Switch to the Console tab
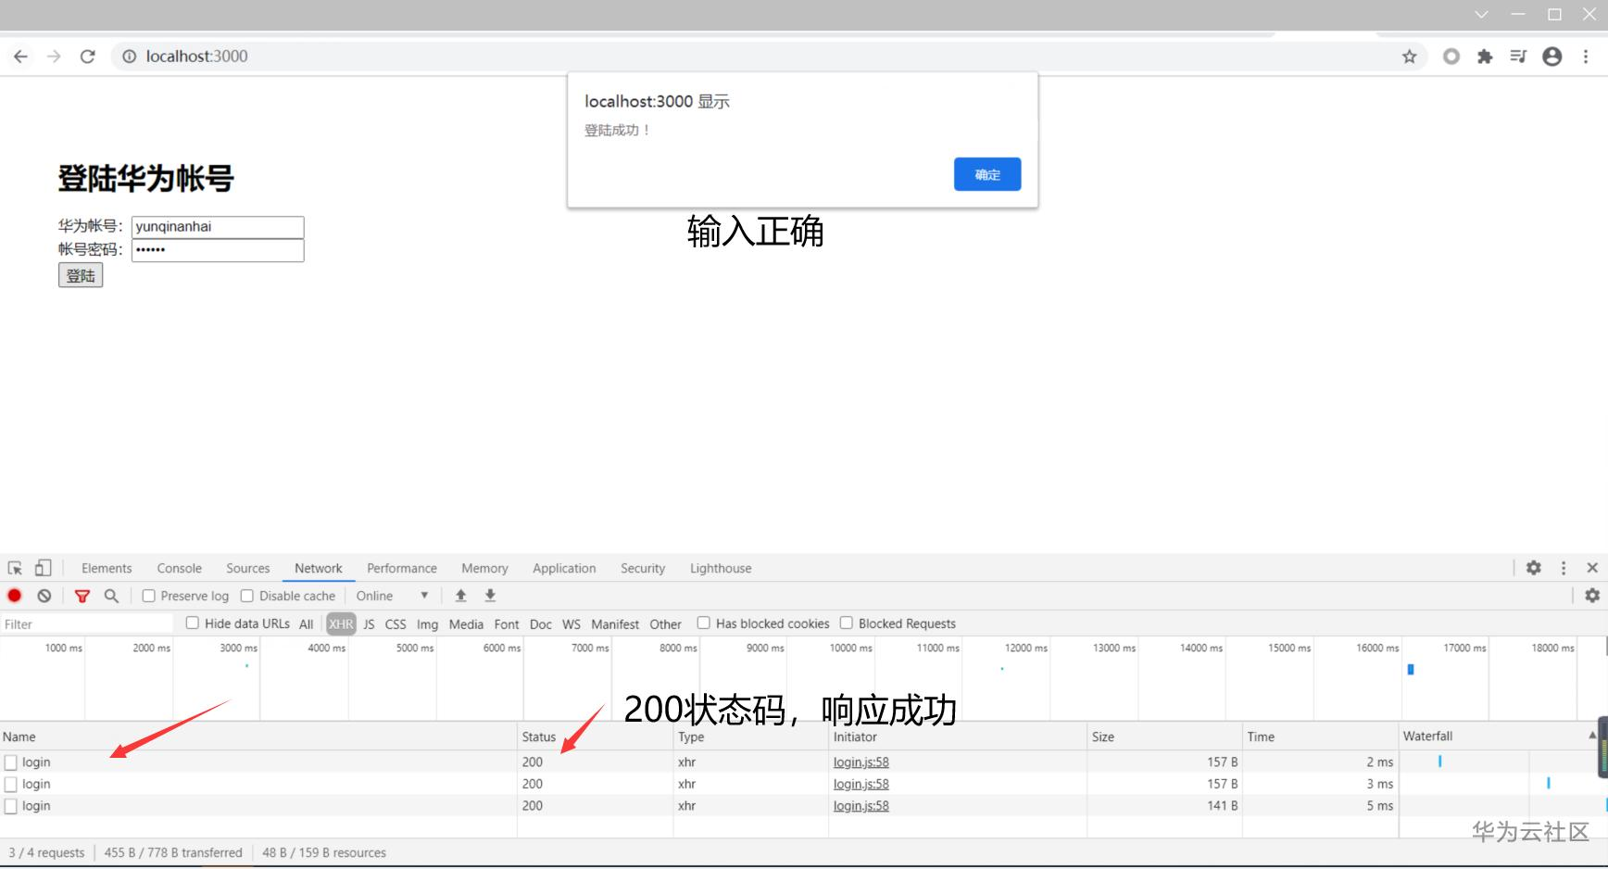 pos(179,568)
